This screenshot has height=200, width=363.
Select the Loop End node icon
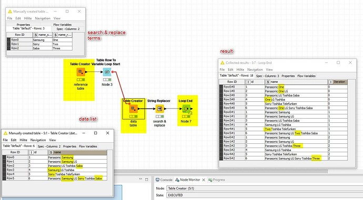pos(186,109)
